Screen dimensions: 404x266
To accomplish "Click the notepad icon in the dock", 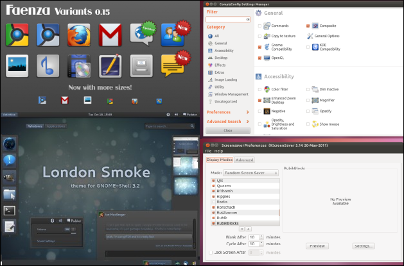I will (10, 227).
